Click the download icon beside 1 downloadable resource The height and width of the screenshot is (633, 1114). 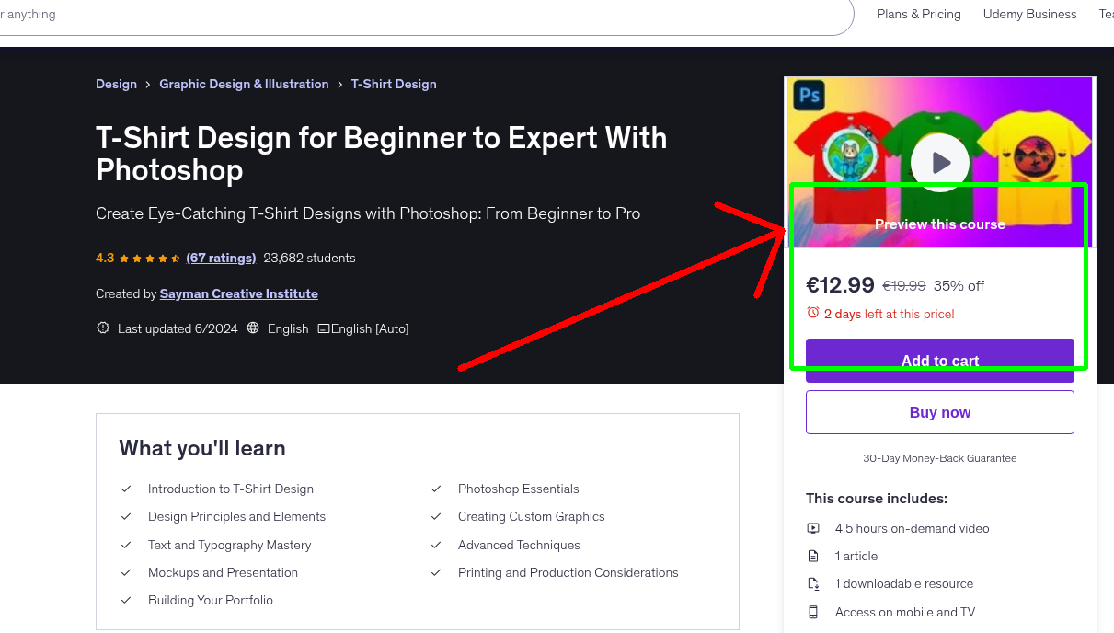[x=813, y=583]
